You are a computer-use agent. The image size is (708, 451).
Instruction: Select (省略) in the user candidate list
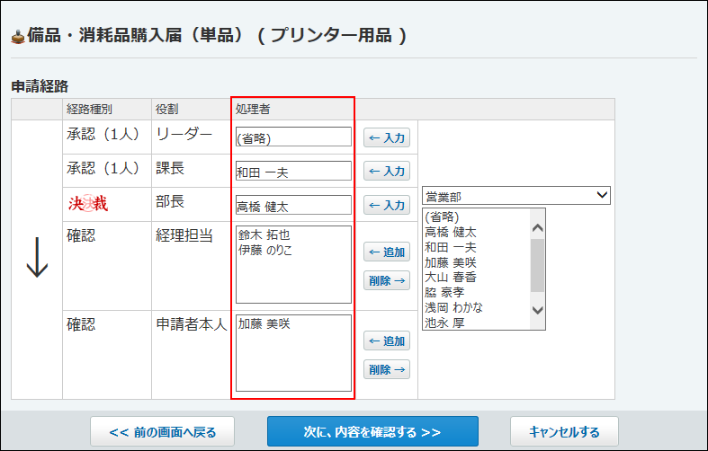pos(442,217)
